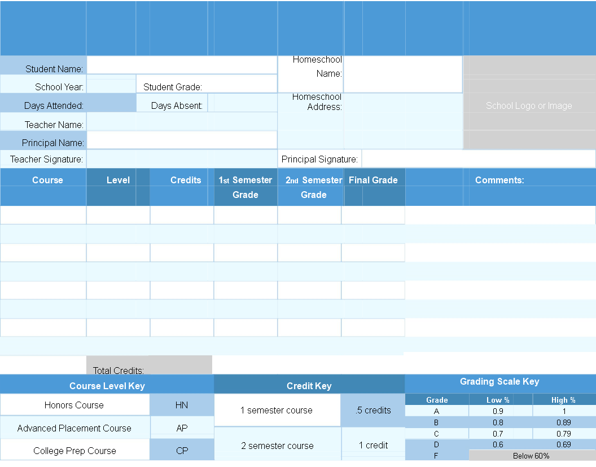596x467 pixels.
Task: Select the 'Teacher Name:' label
Action: [x=54, y=125]
